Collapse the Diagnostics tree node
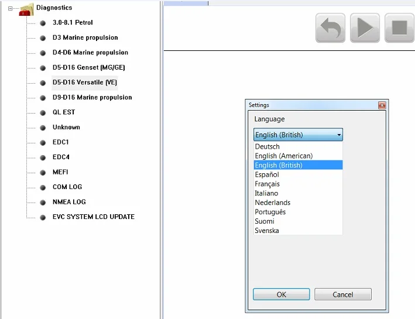The width and height of the screenshot is (415, 319). 11,8
